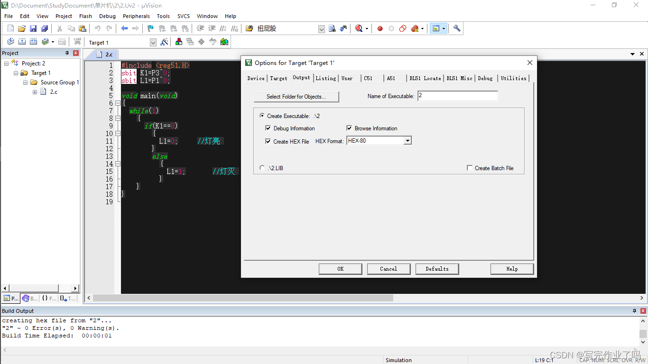
Task: Expand the 2.c file node
Action: point(35,91)
